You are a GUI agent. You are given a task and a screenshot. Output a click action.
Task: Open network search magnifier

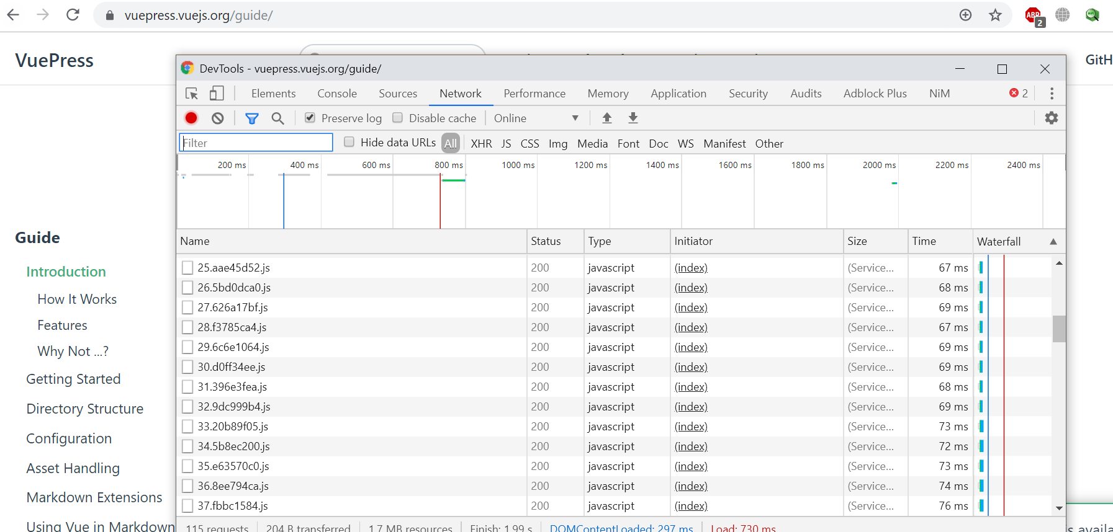coord(277,118)
